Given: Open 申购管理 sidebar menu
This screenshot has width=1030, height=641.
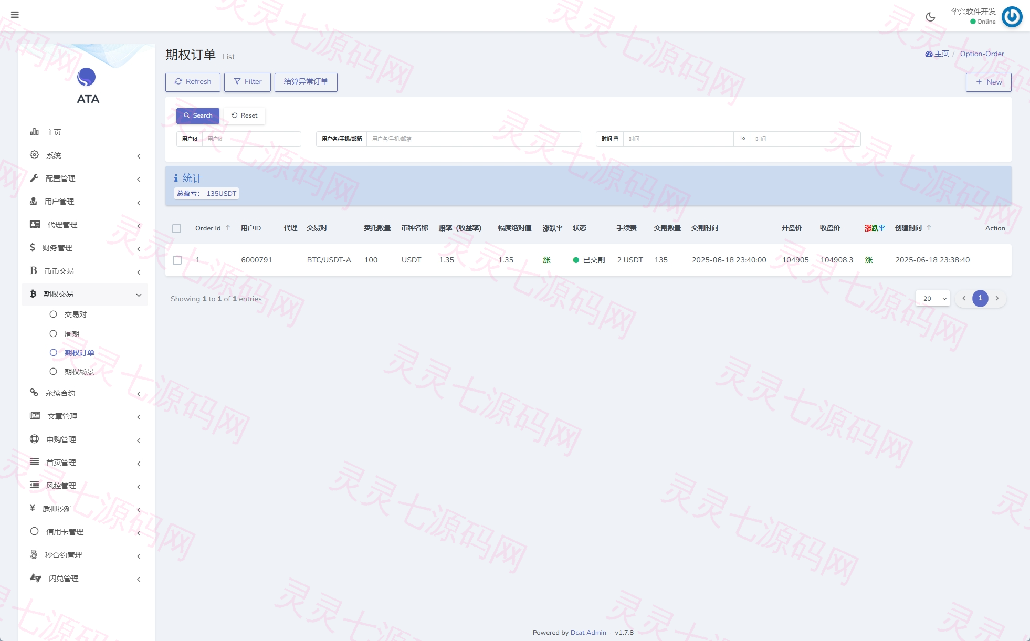Looking at the screenshot, I should [85, 439].
